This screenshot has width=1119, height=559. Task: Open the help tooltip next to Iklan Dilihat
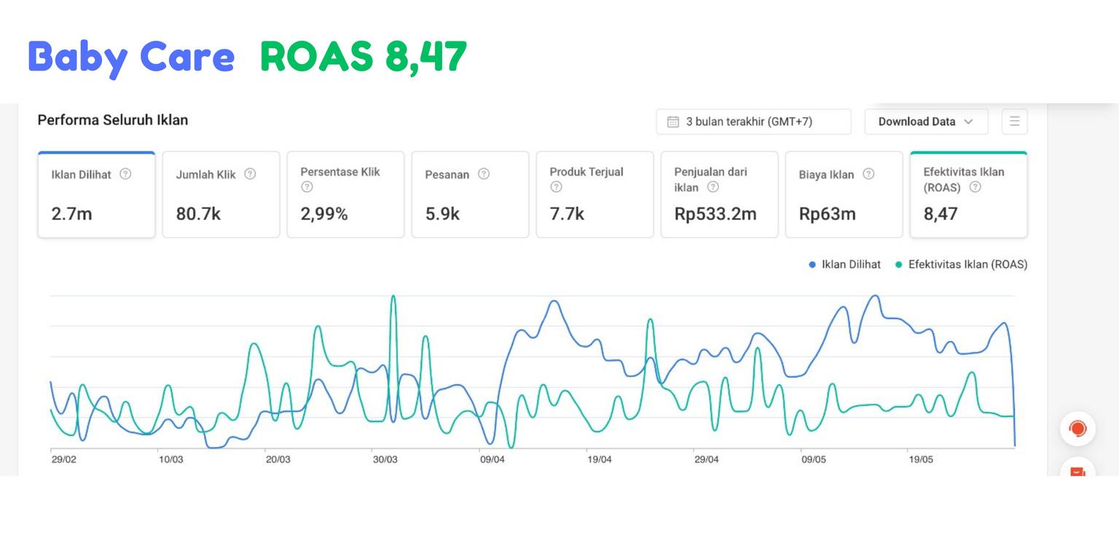(x=125, y=174)
